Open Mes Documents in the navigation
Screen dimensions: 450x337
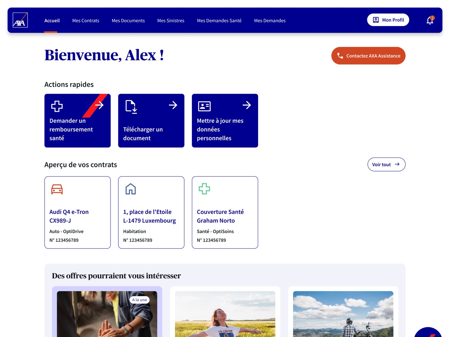coord(128,21)
